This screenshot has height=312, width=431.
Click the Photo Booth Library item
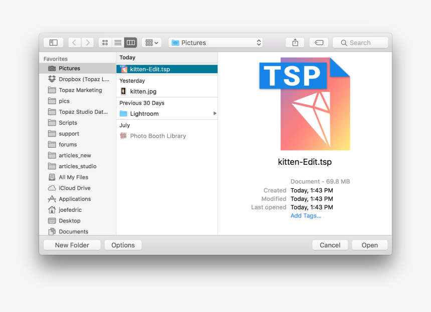click(158, 136)
